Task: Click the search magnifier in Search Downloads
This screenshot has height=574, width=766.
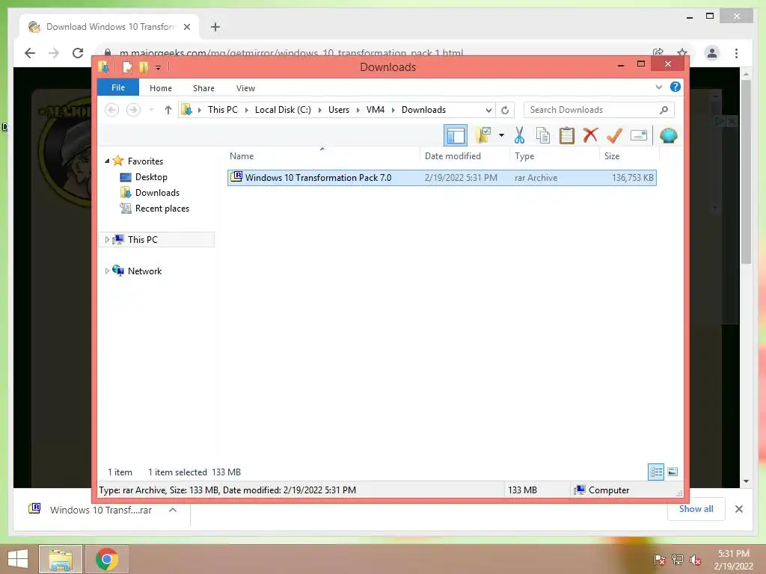Action: tap(664, 111)
